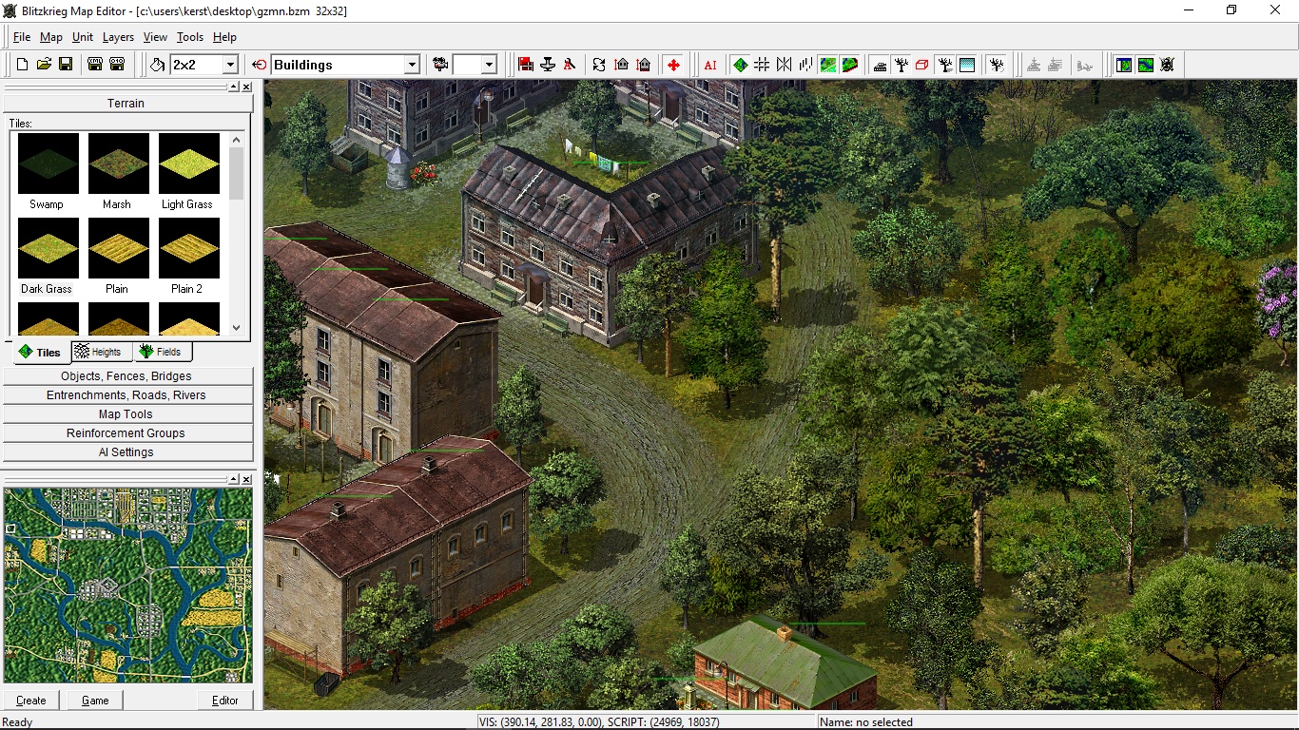The width and height of the screenshot is (1299, 730).
Task: Click the tree with shadow toolbar icon
Action: click(x=945, y=65)
